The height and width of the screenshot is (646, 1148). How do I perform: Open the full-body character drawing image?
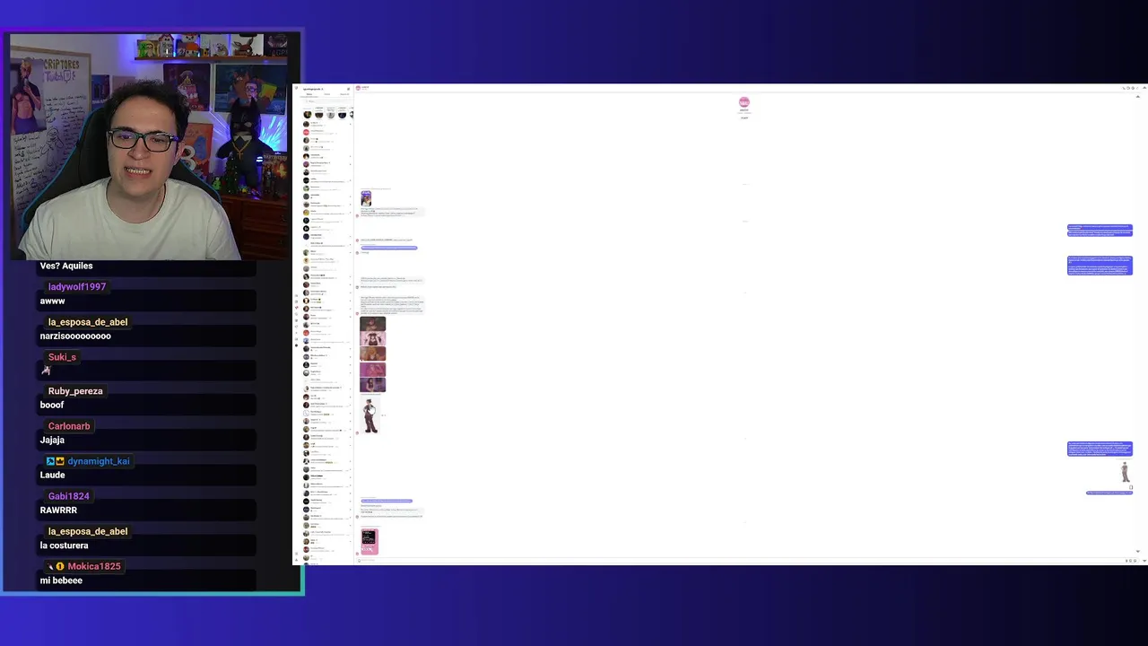[370, 416]
